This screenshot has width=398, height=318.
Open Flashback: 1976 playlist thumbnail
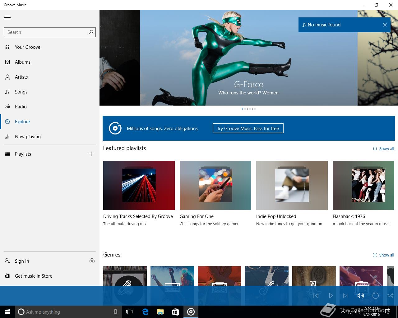[363, 185]
